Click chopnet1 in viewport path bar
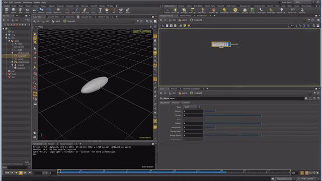This screenshot has height=181, width=322. tap(69, 21)
